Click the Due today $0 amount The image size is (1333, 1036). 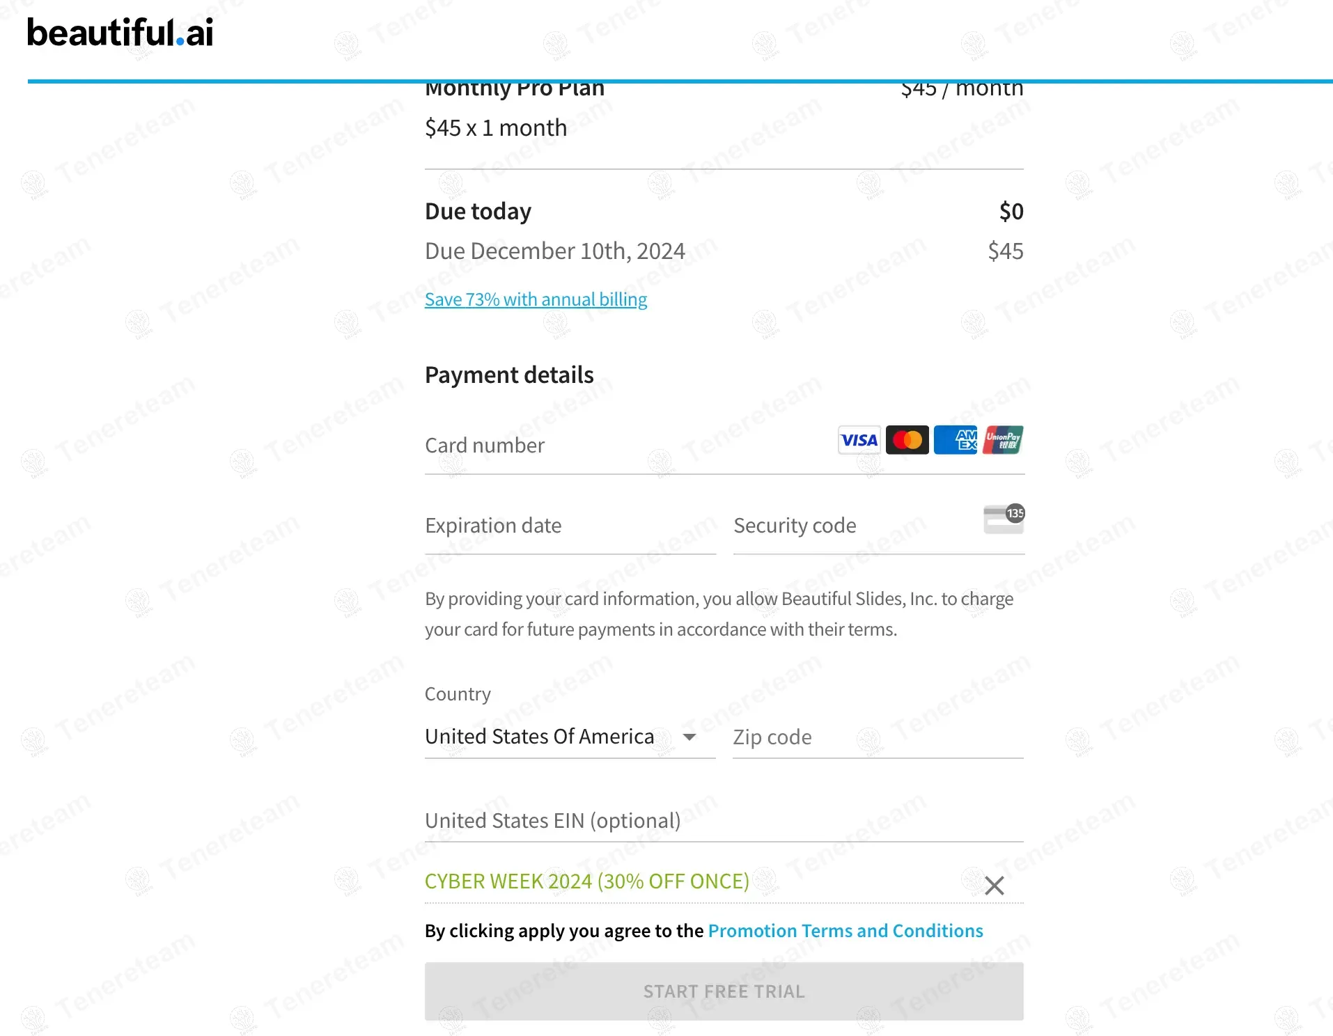[1011, 212]
